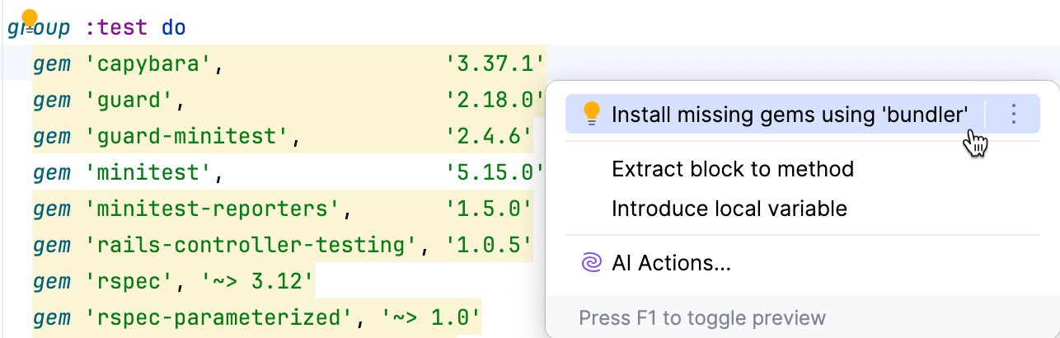Screen dimensions: 1060x338
Task: Click the AI Actions swirl icon
Action: click(x=591, y=263)
